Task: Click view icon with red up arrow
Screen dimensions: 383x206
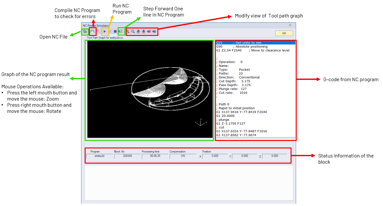Action: pyautogui.click(x=149, y=31)
